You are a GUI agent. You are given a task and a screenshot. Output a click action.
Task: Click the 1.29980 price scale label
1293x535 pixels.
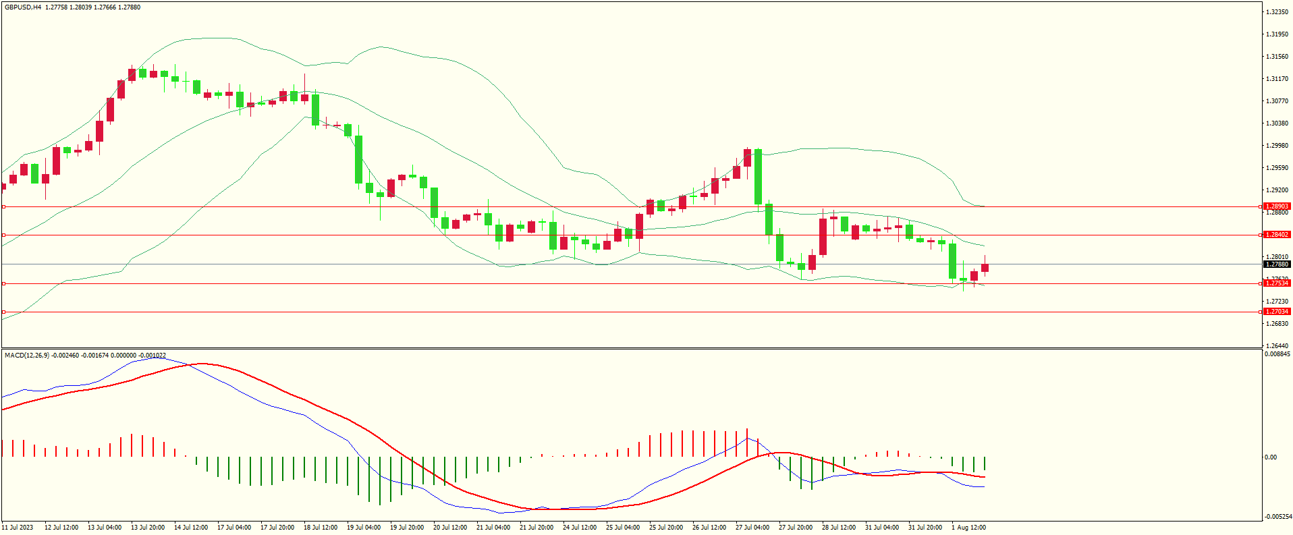coord(1277,146)
